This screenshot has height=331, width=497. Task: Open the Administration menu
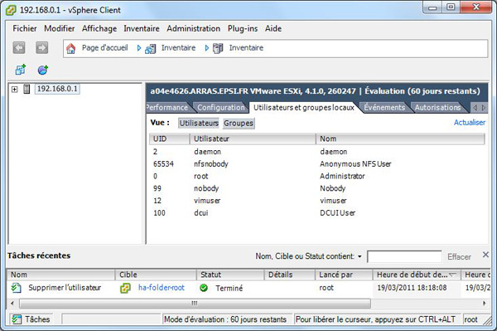coord(193,28)
